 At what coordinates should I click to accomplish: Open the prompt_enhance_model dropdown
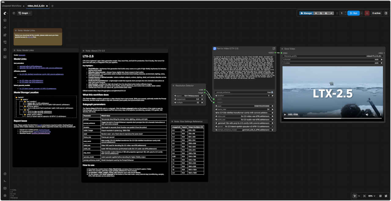point(244,130)
